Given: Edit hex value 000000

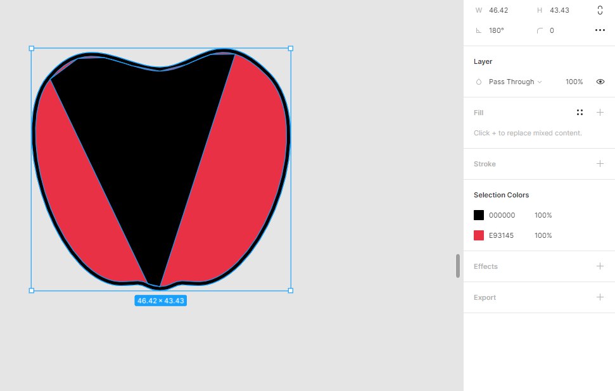Looking at the screenshot, I should 502,215.
